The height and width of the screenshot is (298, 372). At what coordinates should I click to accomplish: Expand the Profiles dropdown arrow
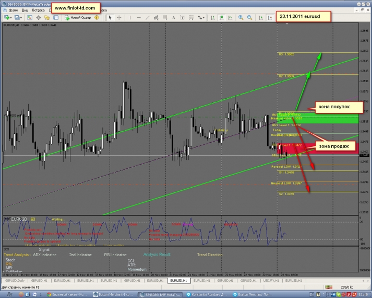(21, 18)
